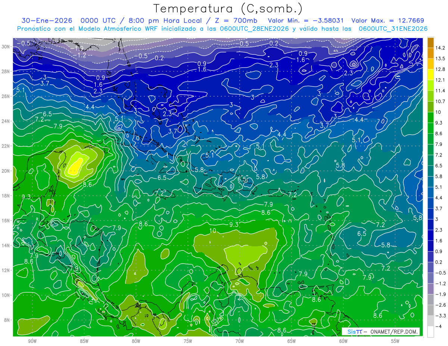Pick the lime swatch between 11.4 and 12.1
This screenshot has height=346, width=448.
[430, 85]
